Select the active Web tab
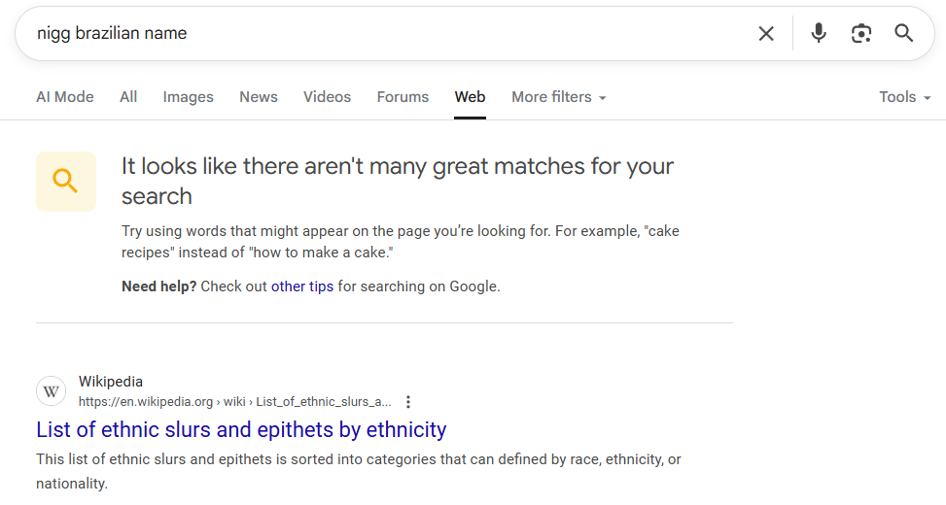This screenshot has height=505, width=946. [470, 97]
